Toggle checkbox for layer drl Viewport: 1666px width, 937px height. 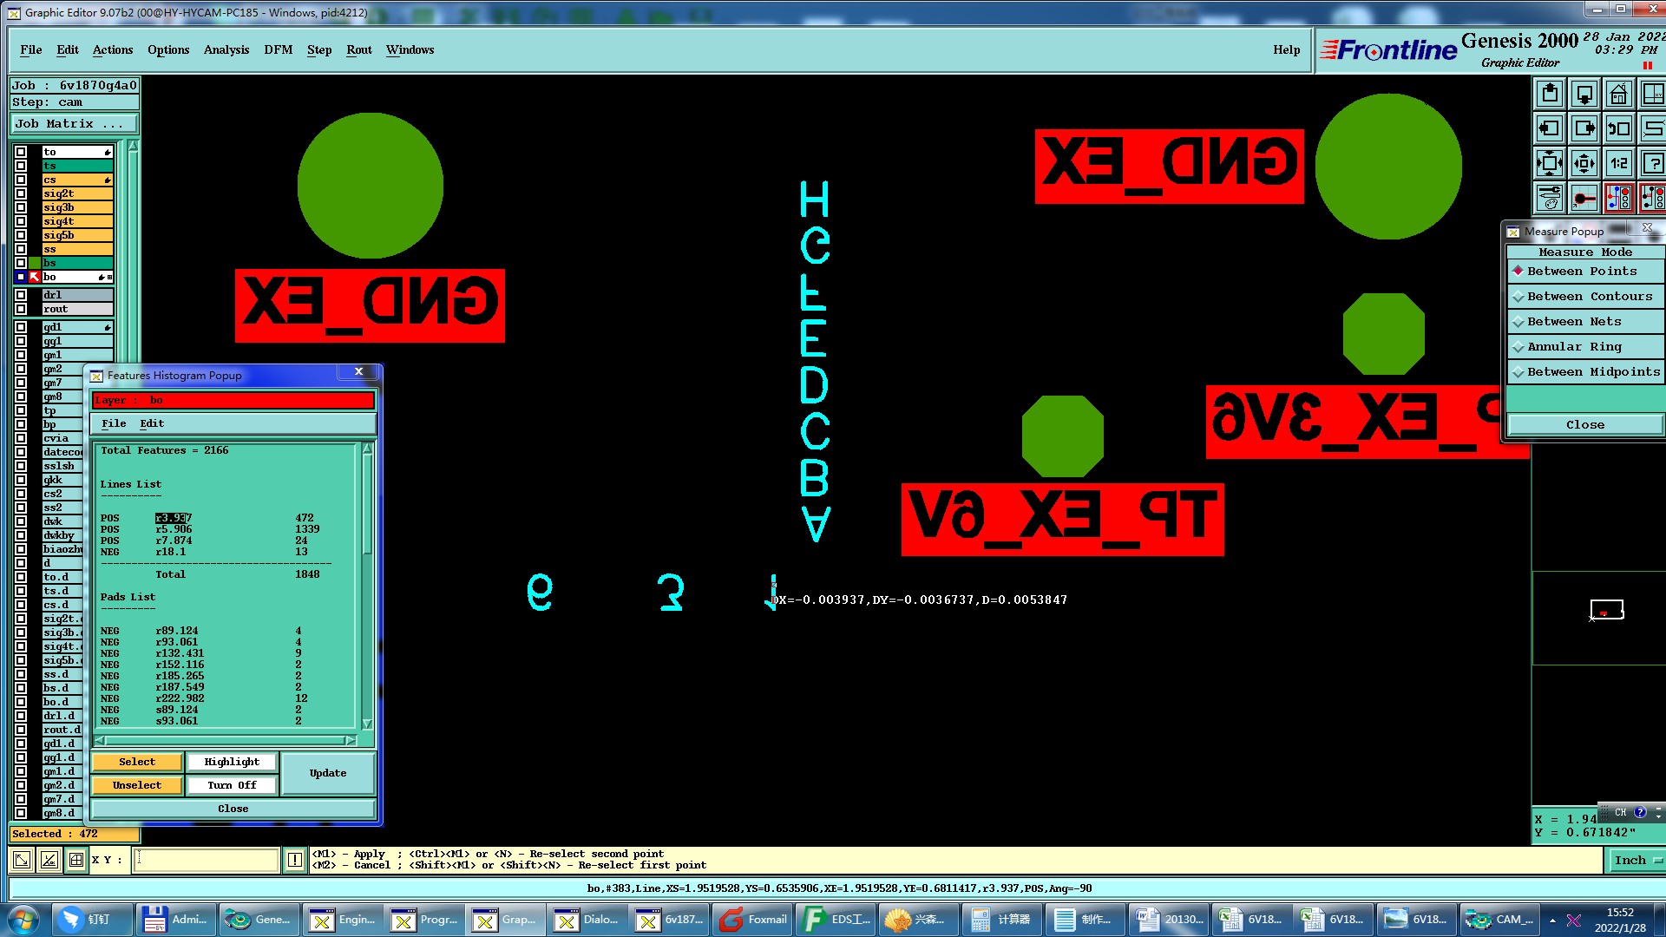pyautogui.click(x=21, y=295)
